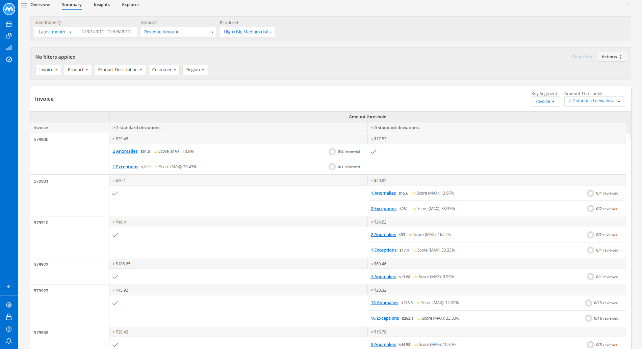Open 2 Anomalies link for invoice 579910
The height and width of the screenshot is (349, 642).
383,235
